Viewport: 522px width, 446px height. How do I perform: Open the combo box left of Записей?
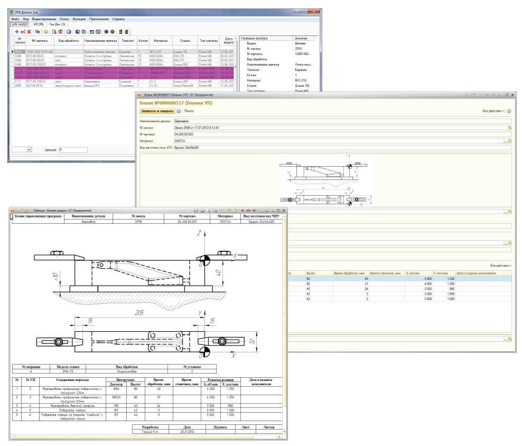(x=29, y=150)
